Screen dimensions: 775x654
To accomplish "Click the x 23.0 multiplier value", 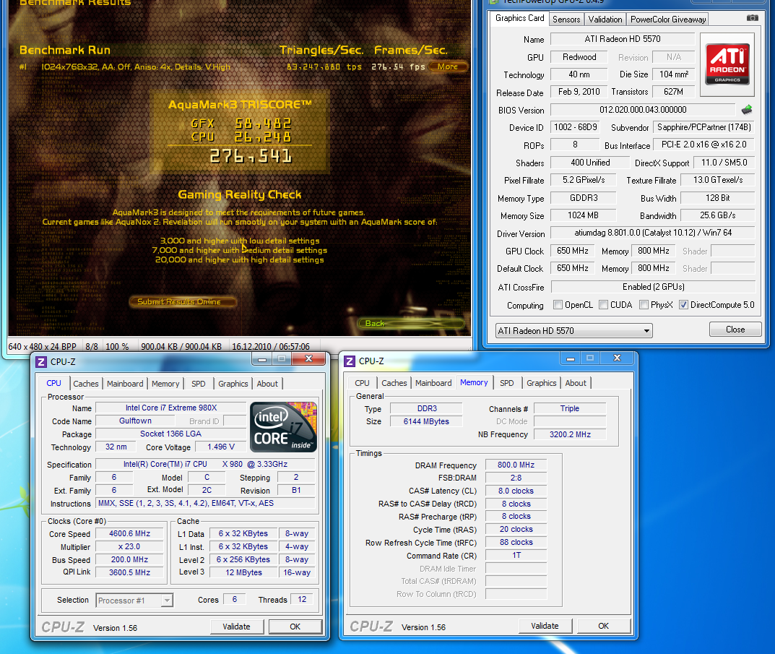I will click(129, 546).
